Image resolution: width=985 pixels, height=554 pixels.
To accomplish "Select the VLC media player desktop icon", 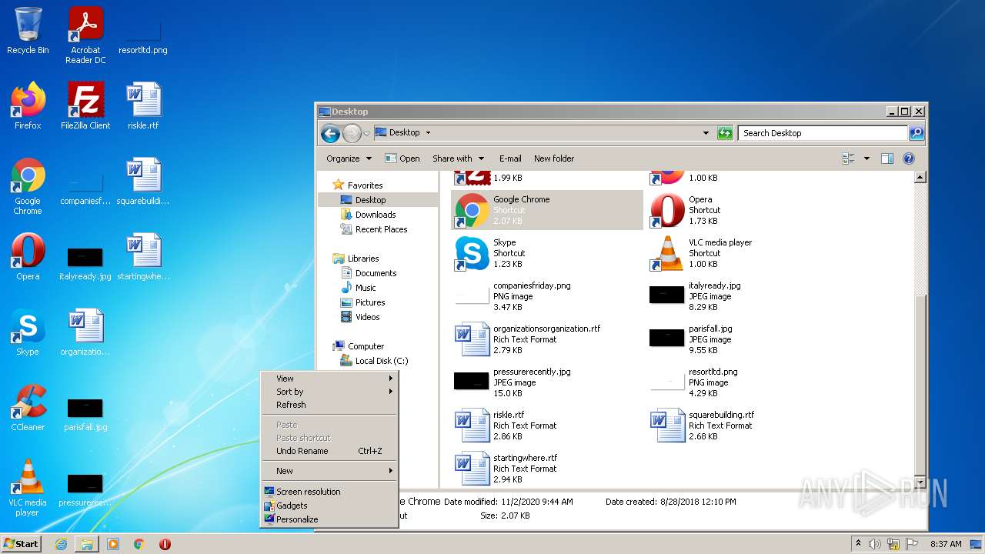I will 28,488.
